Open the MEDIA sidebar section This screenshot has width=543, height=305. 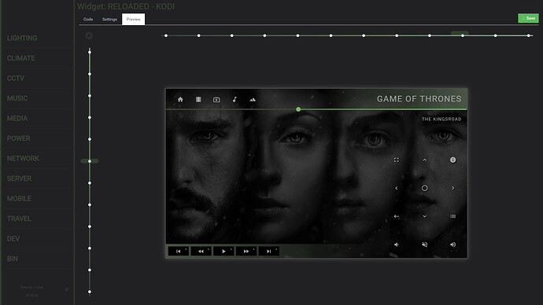(x=17, y=118)
